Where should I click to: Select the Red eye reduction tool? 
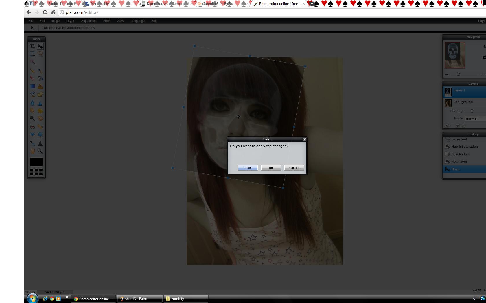click(32, 127)
